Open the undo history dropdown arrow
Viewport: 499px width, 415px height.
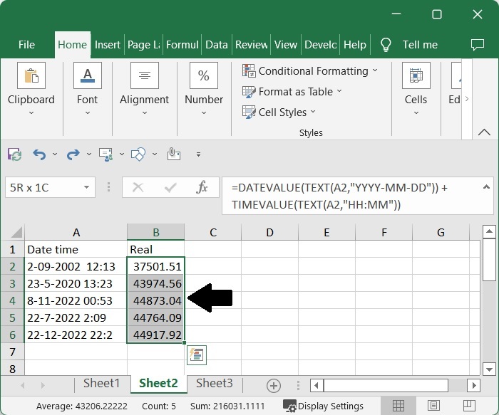[x=55, y=154]
